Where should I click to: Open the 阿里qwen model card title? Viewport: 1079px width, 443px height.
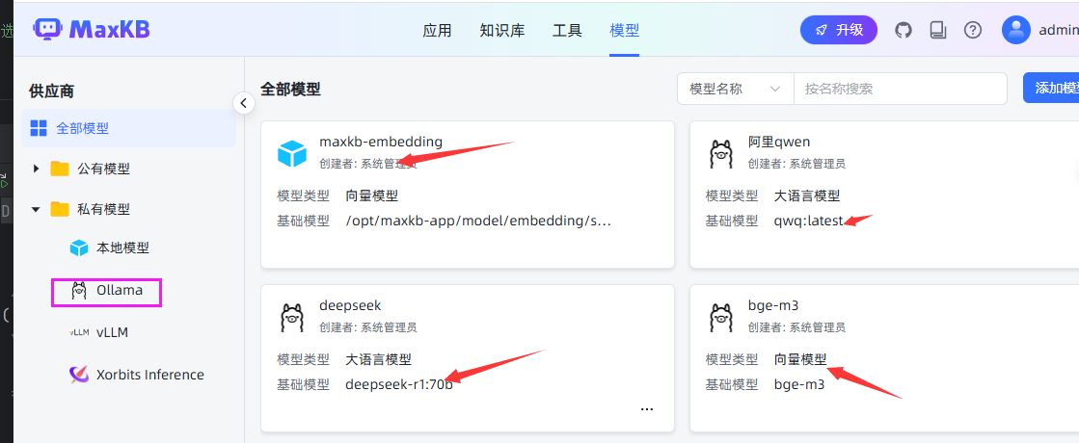coord(779,143)
